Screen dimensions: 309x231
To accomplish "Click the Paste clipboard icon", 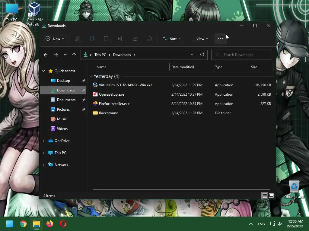I will pos(106,38).
